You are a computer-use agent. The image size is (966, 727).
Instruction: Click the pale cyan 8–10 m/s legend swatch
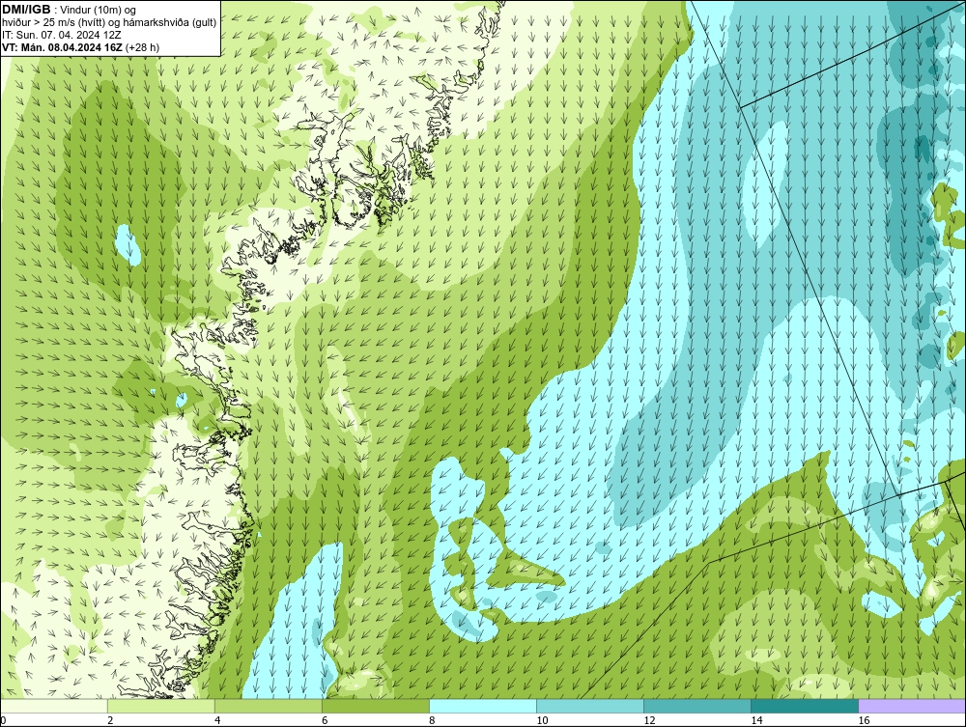482,706
